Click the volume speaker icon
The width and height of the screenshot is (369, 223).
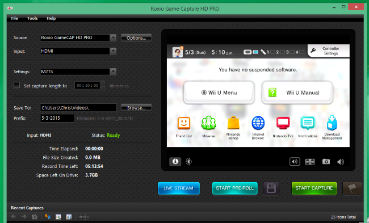[x=341, y=162]
